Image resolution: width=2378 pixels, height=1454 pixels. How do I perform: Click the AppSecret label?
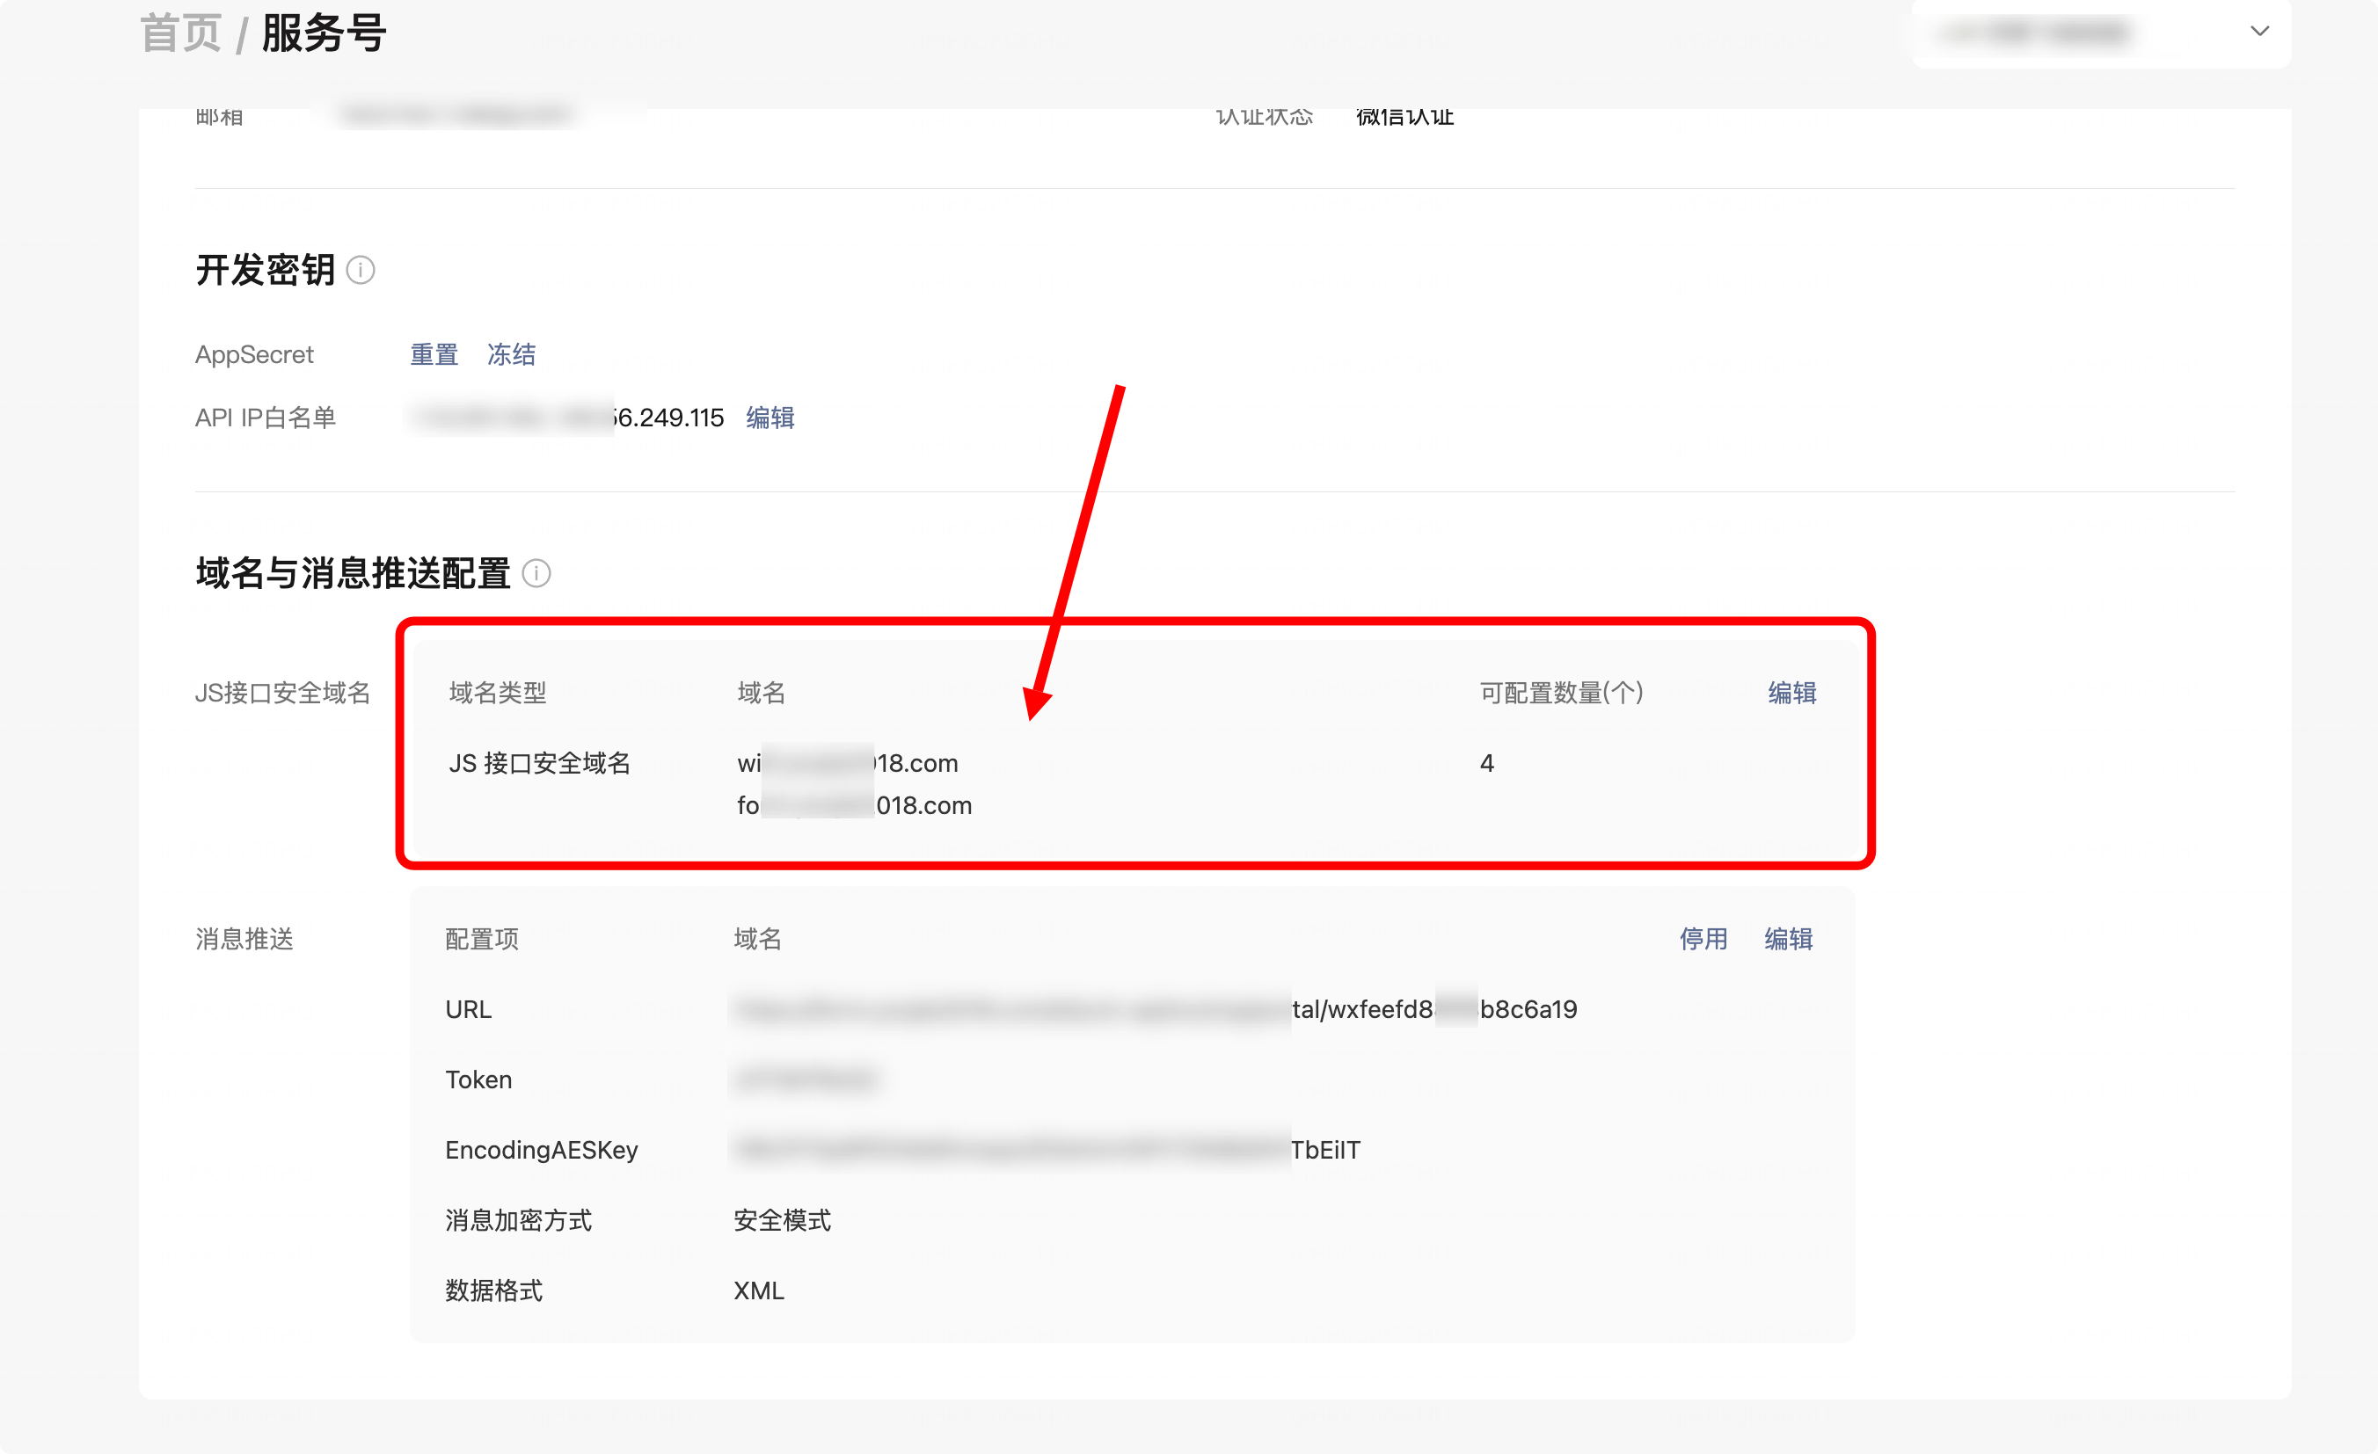click(254, 355)
